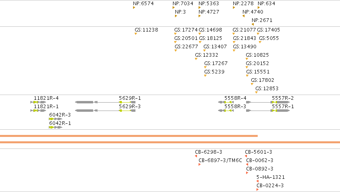Select GS:14698 label
The height and width of the screenshot is (192, 340).
click(210, 30)
